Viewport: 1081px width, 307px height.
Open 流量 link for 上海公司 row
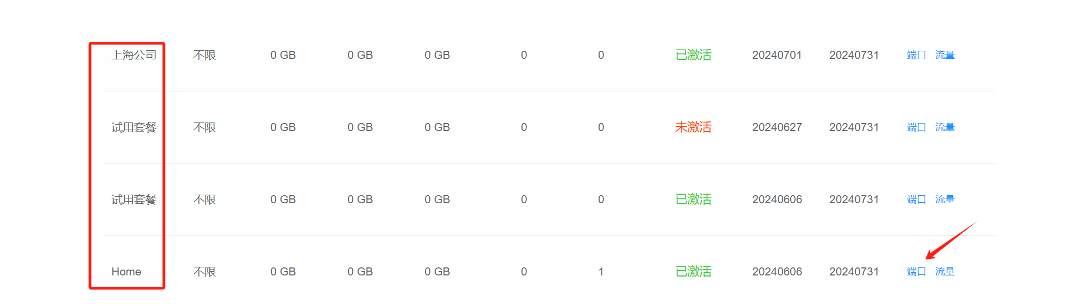[x=944, y=55]
